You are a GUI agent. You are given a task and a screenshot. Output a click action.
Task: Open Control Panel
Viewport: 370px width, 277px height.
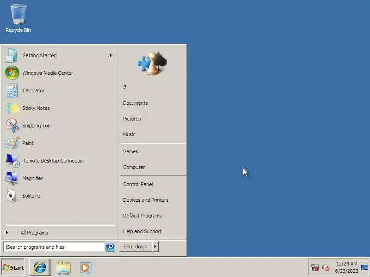138,184
